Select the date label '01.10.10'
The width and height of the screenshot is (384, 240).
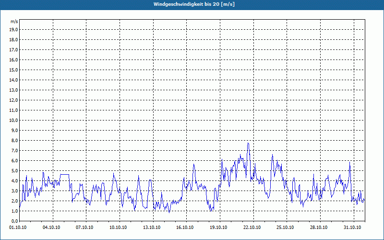click(x=18, y=228)
